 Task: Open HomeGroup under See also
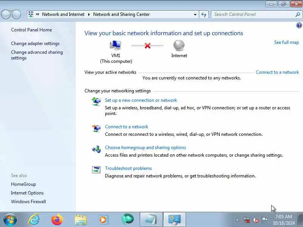coord(23,184)
